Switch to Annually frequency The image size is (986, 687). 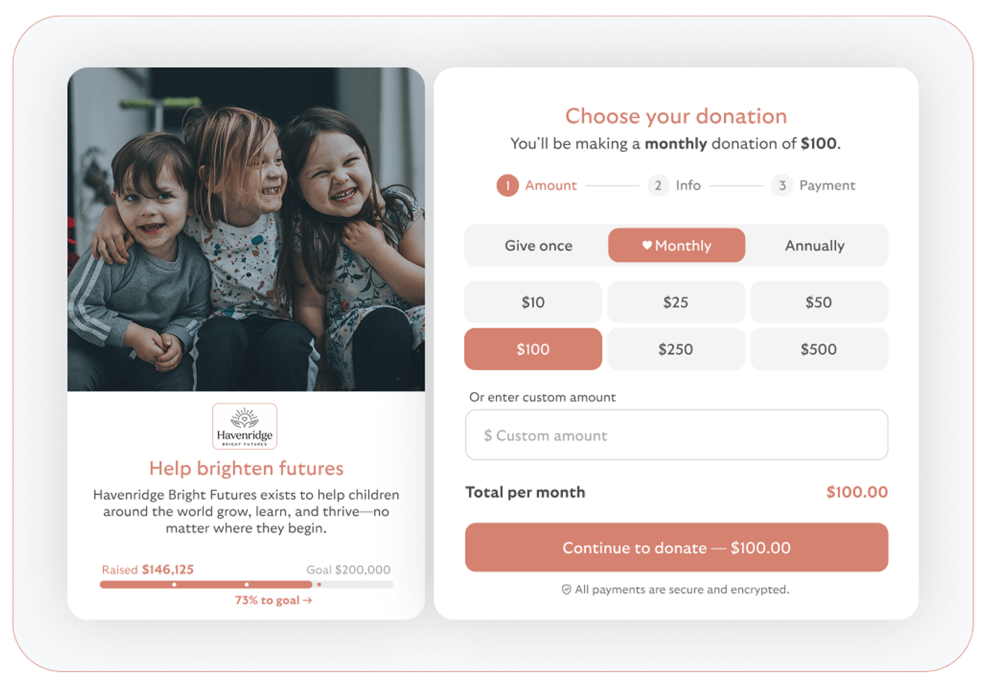click(x=815, y=245)
